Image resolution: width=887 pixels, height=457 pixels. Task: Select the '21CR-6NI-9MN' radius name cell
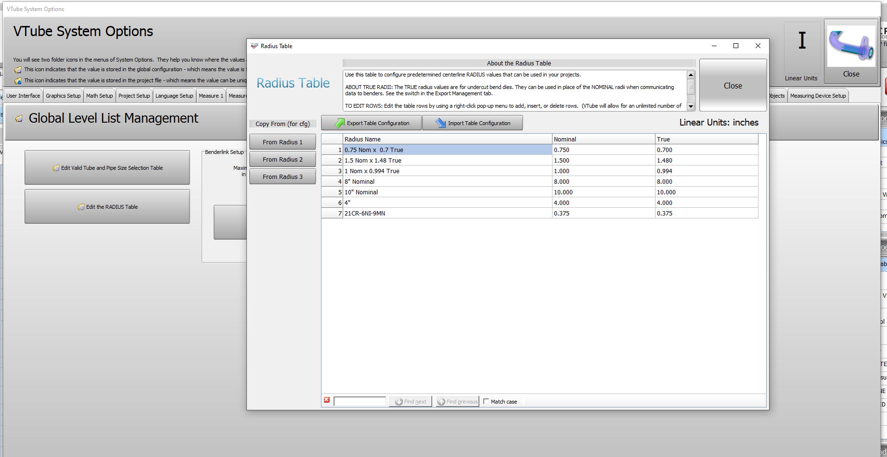pyautogui.click(x=447, y=213)
